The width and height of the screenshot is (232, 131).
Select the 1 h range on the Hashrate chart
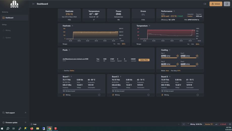click(x=114, y=44)
